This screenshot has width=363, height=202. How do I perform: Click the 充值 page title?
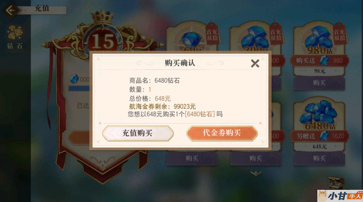tap(42, 8)
